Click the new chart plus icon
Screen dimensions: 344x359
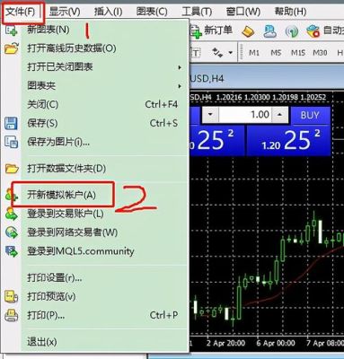(x=12, y=30)
